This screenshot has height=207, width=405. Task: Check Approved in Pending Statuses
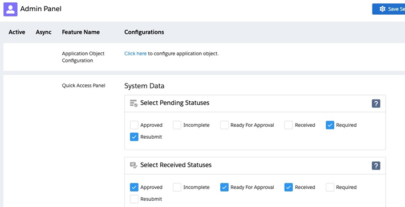[134, 125]
